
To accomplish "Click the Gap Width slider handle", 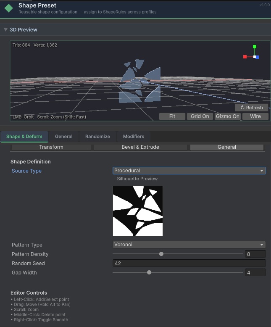I will click(149, 272).
